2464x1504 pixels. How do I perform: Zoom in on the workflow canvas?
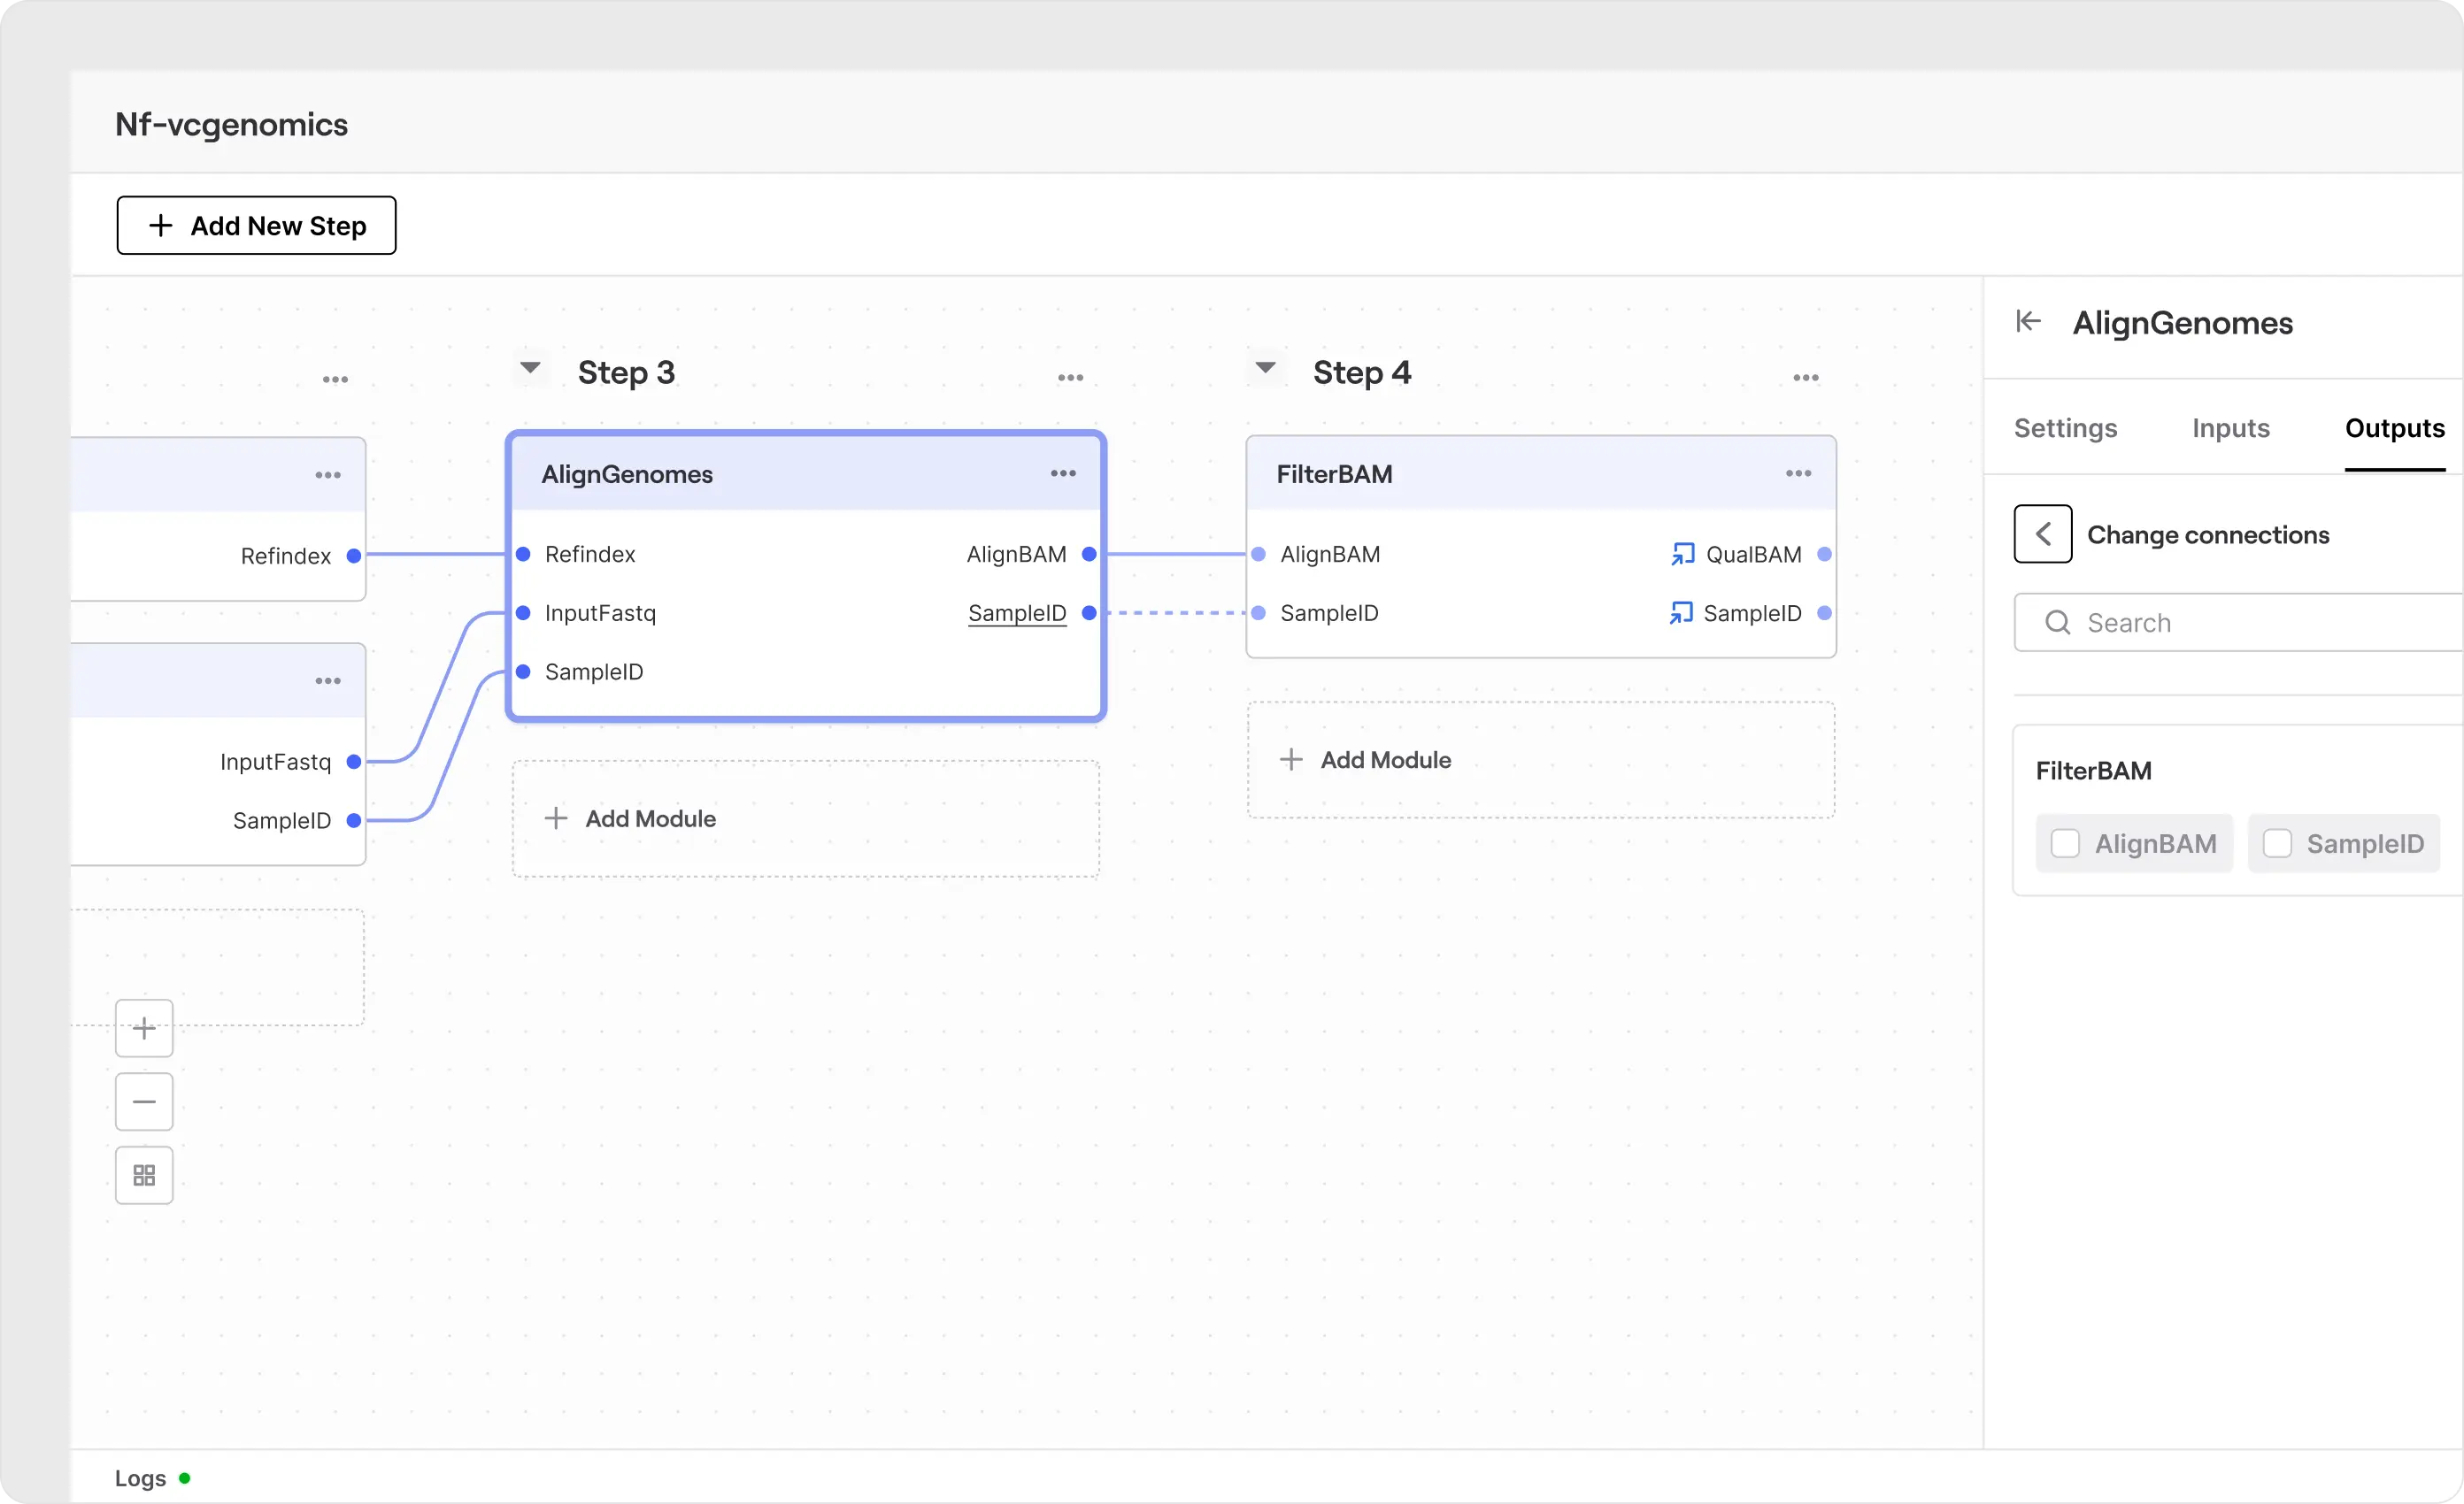tap(144, 1028)
